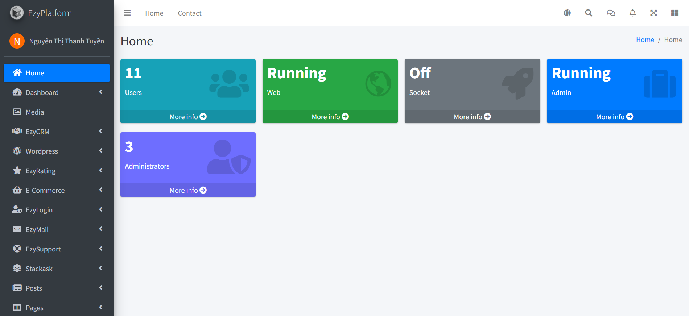
Task: Expand the EzySupport menu chevron
Action: [101, 249]
